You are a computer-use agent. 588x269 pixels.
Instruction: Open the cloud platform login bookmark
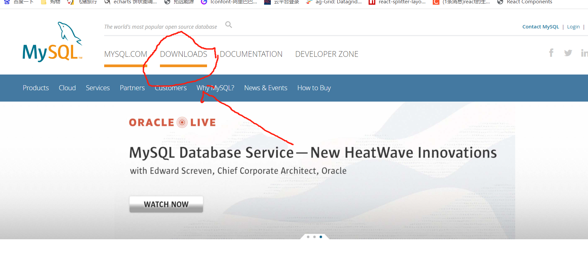pyautogui.click(x=281, y=2)
